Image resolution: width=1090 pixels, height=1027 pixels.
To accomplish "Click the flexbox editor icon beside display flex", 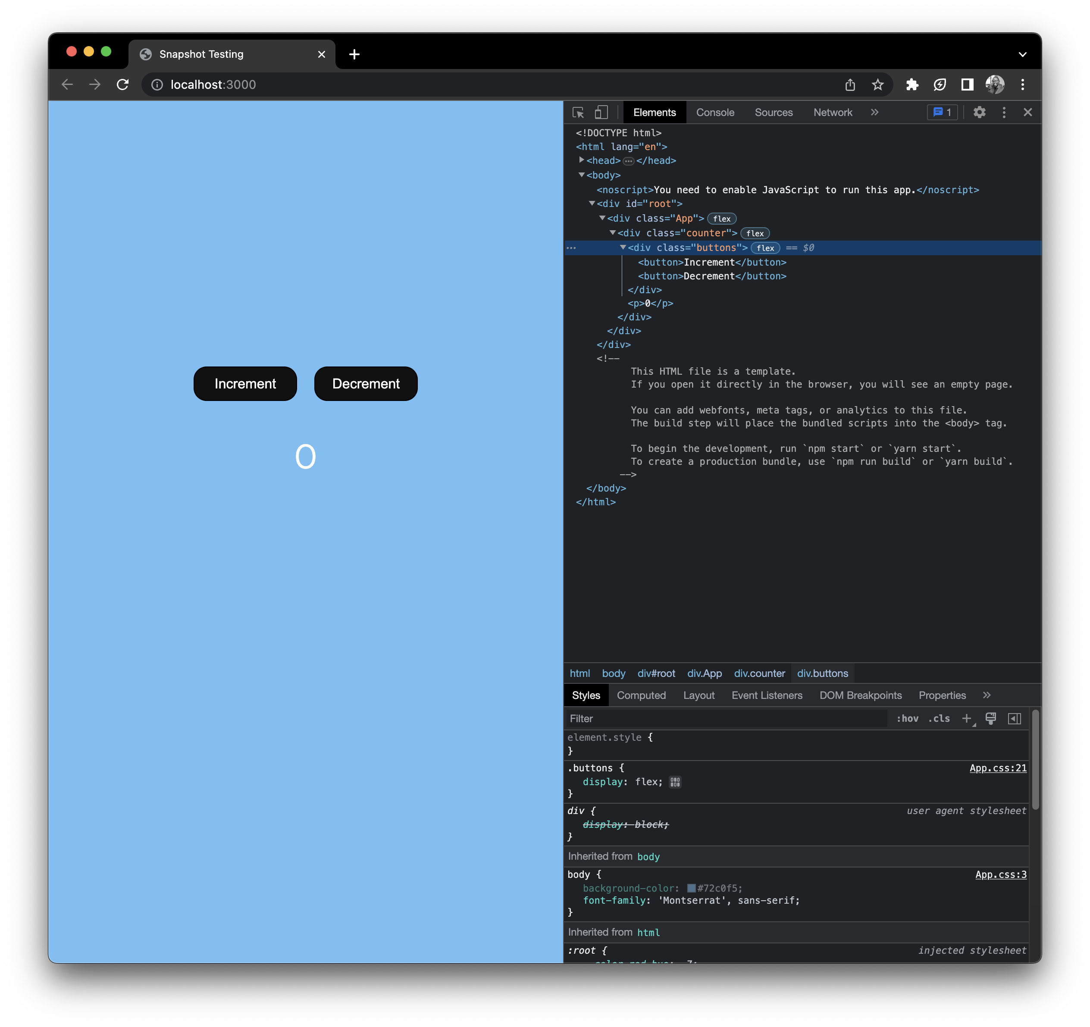I will click(675, 782).
